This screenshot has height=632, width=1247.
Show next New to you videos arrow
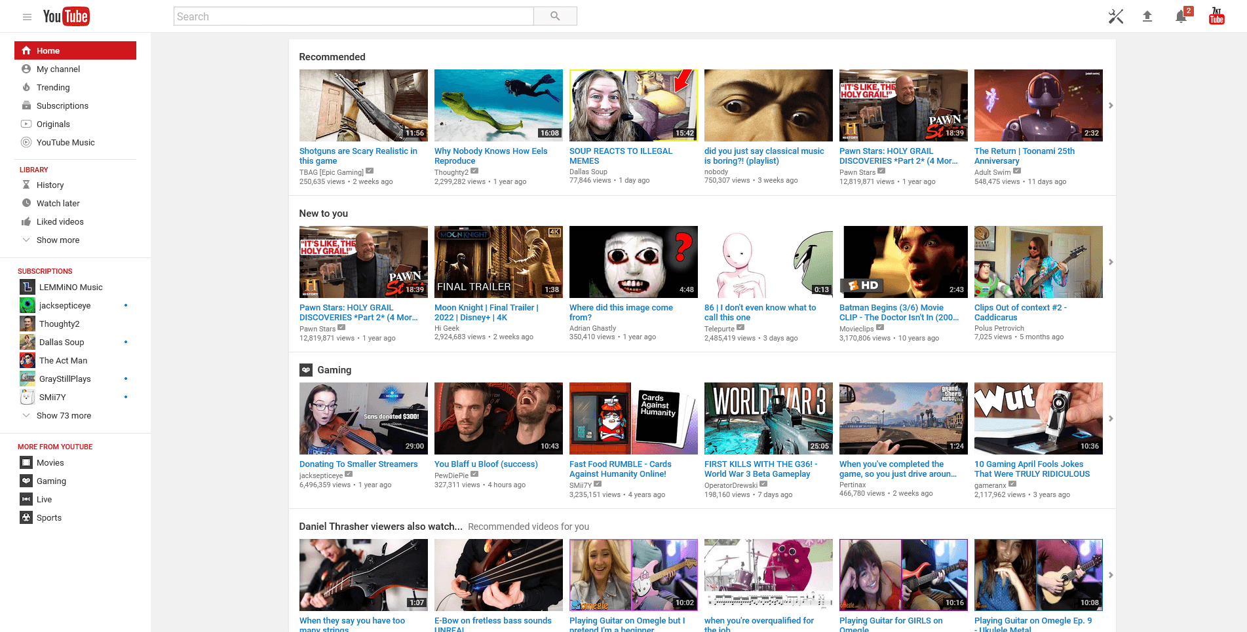[1111, 262]
